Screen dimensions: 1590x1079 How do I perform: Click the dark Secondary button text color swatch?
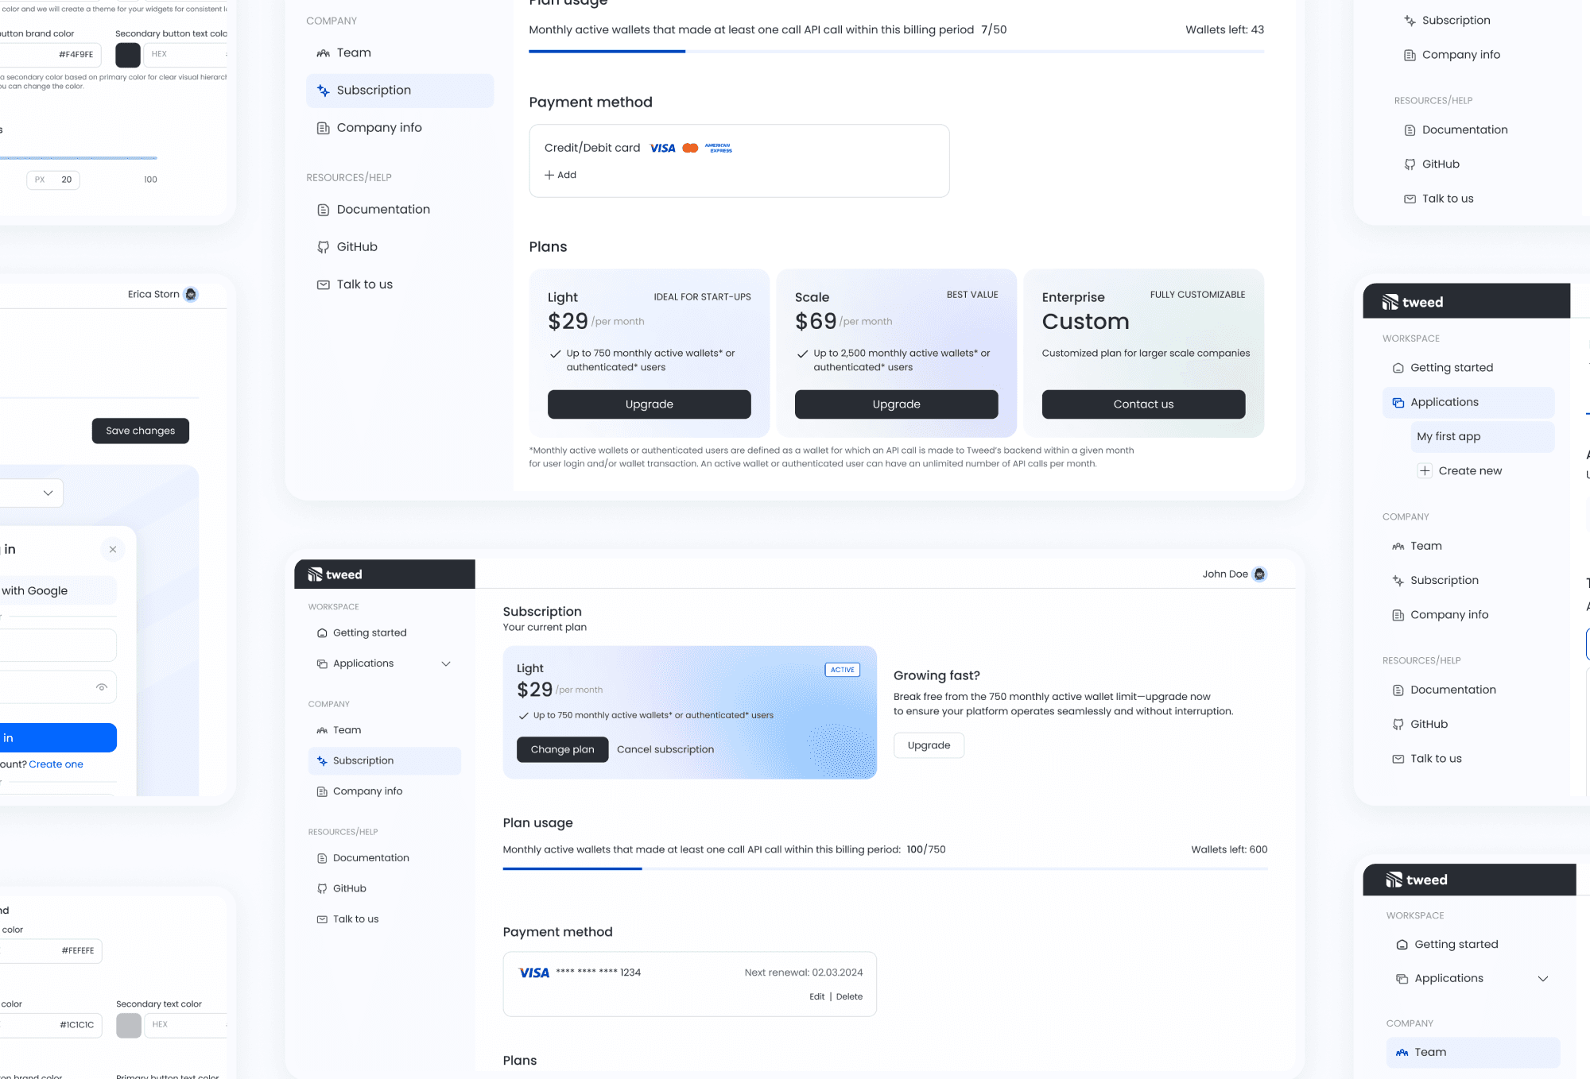(128, 55)
